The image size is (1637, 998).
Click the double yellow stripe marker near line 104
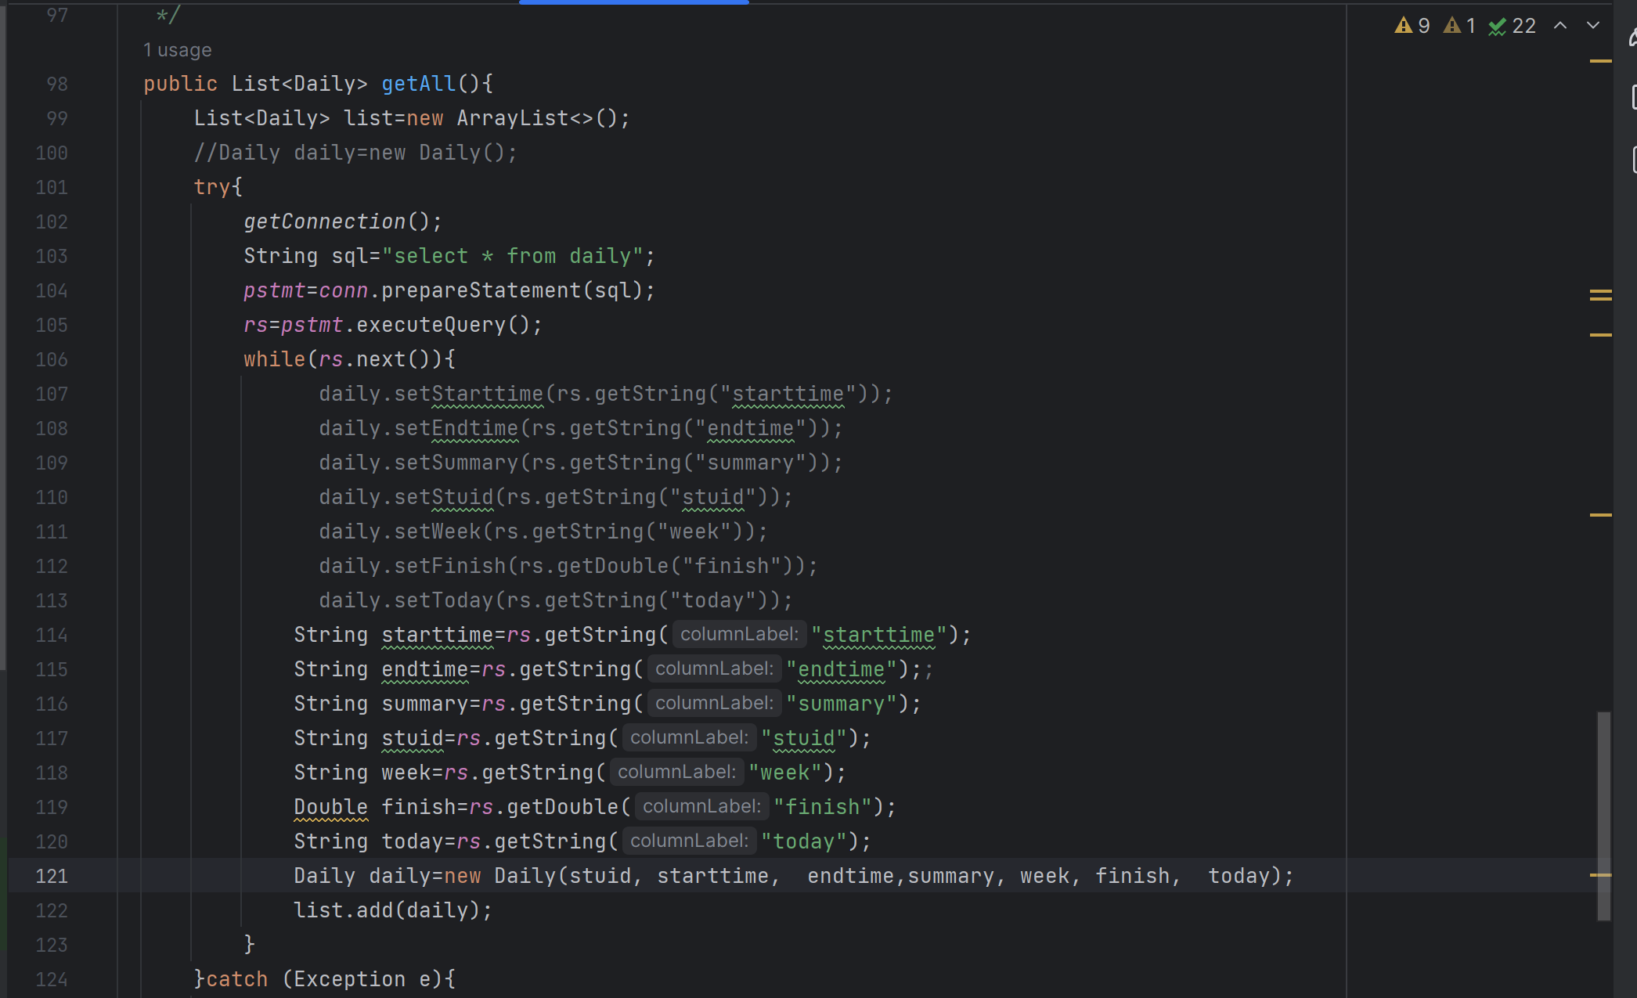coord(1600,295)
